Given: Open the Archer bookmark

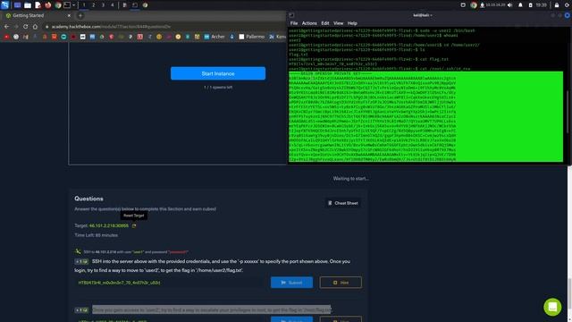Looking at the screenshot, I should (x=214, y=37).
